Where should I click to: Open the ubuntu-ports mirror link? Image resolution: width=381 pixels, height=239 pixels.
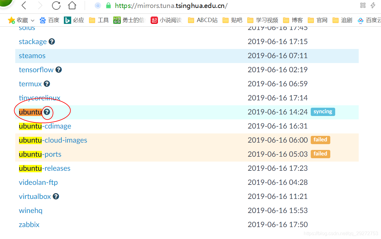[x=40, y=154]
